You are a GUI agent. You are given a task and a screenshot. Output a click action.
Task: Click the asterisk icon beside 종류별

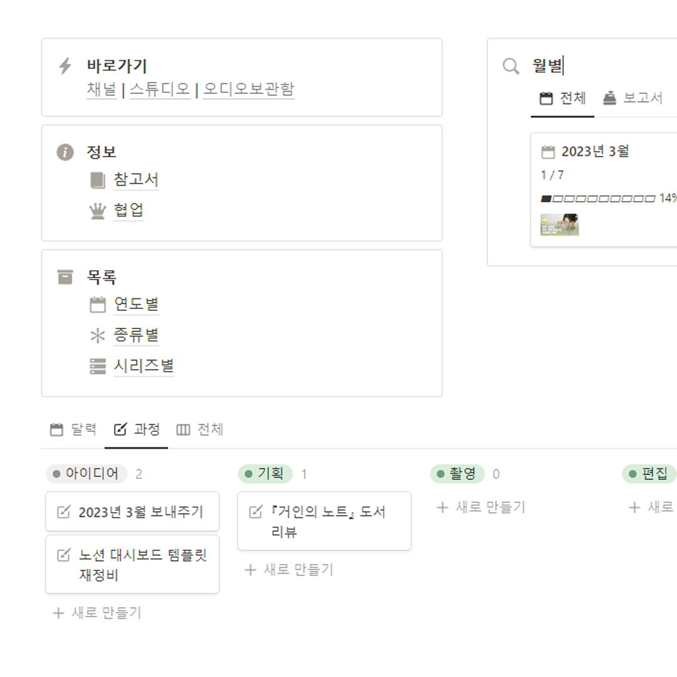[x=98, y=336]
